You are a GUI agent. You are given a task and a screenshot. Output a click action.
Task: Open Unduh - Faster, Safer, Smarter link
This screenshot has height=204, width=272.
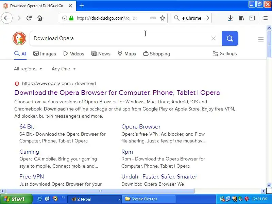click(159, 176)
